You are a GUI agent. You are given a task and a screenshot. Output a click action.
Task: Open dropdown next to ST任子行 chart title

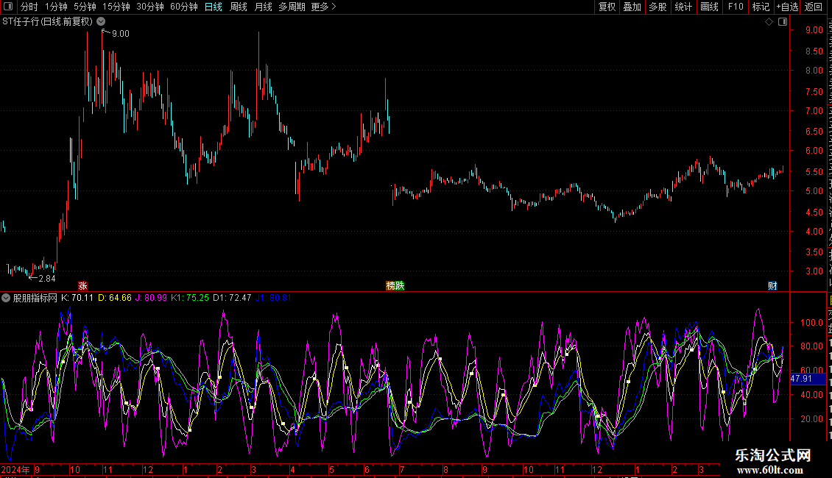[x=101, y=22]
